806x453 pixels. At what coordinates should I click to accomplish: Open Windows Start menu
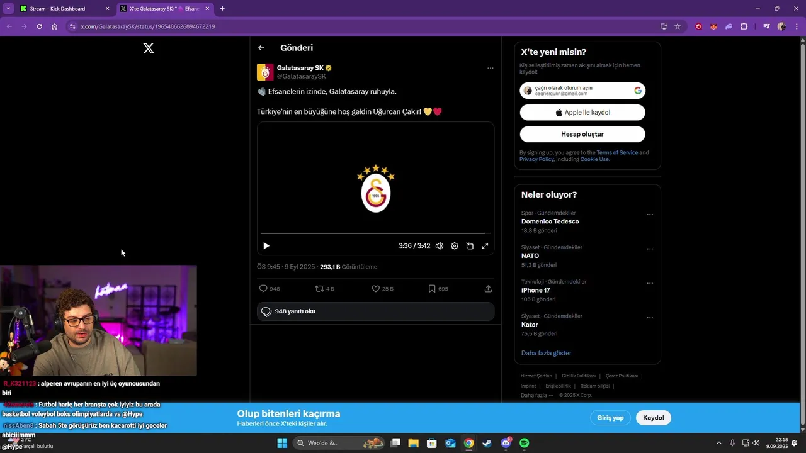[281, 443]
